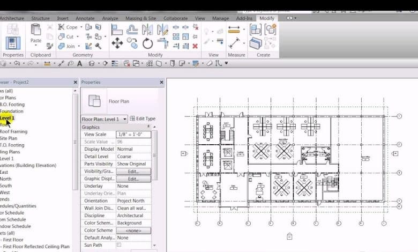Select the Pin tool
This screenshot has height=252, width=418.
196,36
